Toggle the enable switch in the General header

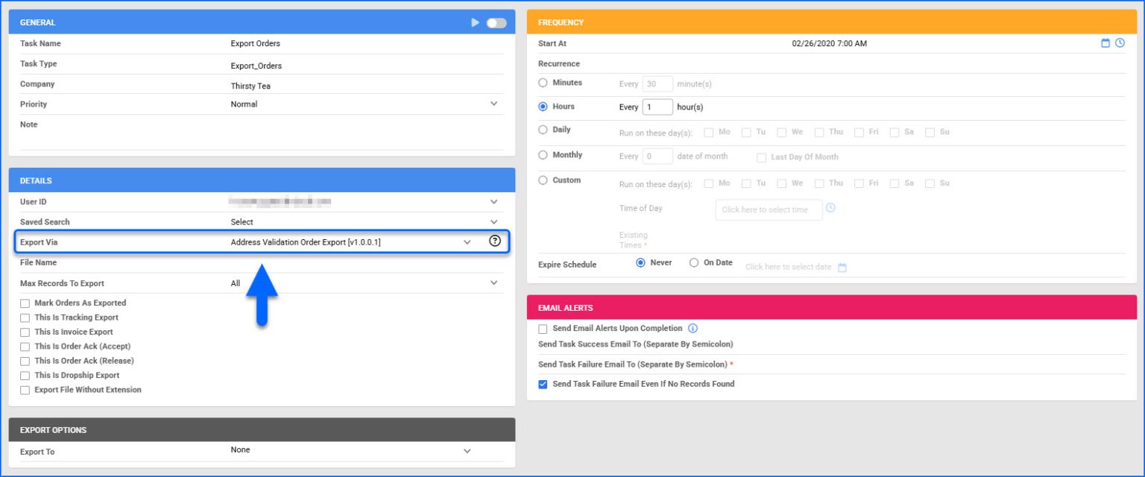498,22
